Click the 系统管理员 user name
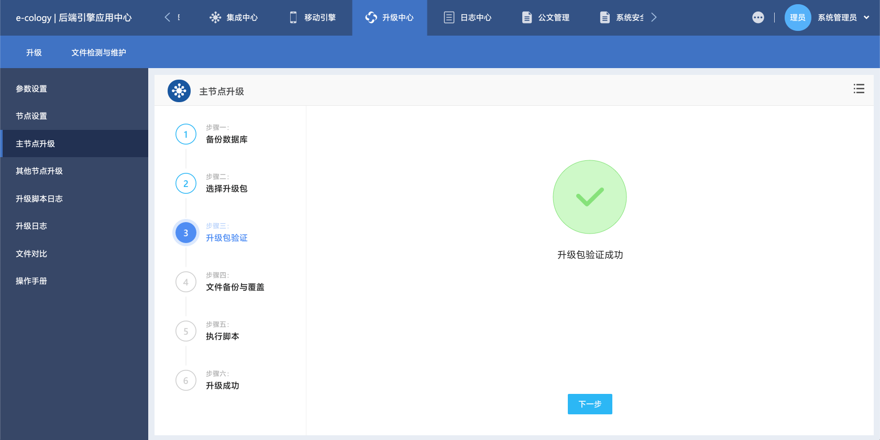The height and width of the screenshot is (440, 880). pyautogui.click(x=837, y=17)
